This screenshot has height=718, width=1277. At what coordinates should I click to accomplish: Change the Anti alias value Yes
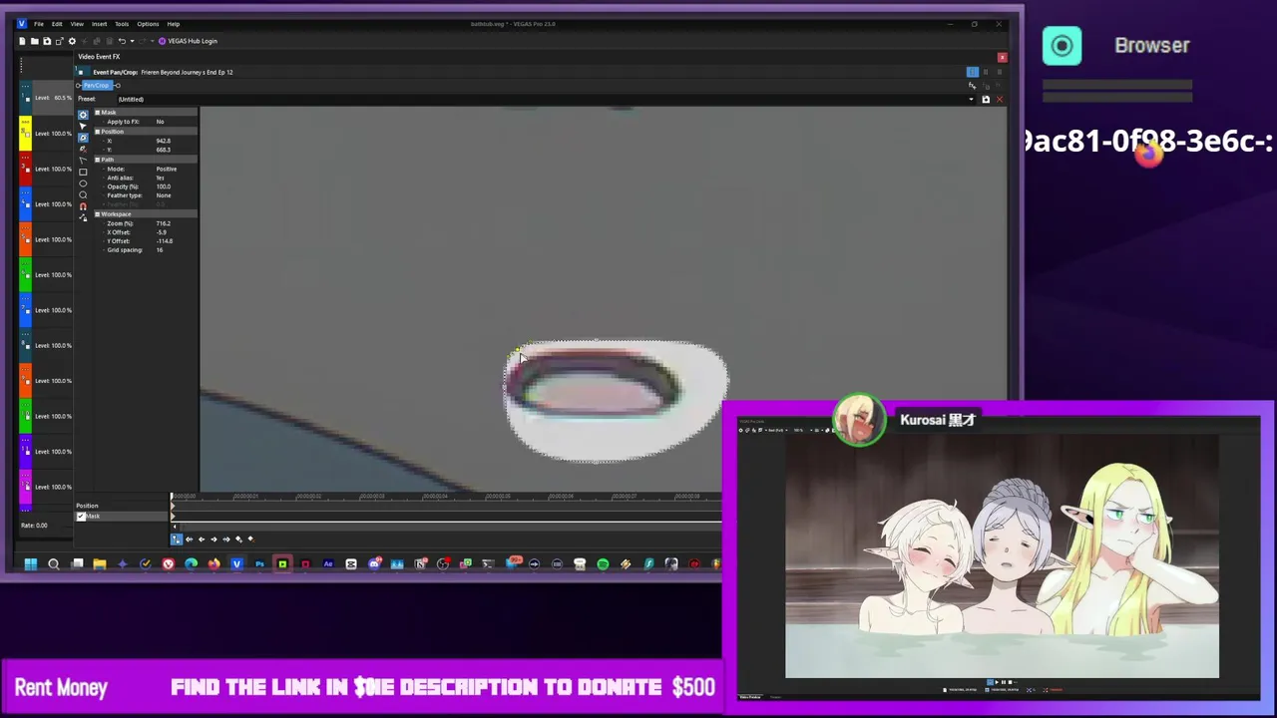pyautogui.click(x=160, y=178)
